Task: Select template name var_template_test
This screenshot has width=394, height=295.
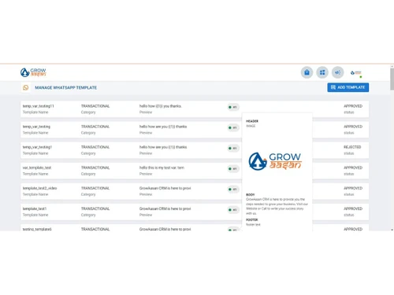Action: [37, 168]
